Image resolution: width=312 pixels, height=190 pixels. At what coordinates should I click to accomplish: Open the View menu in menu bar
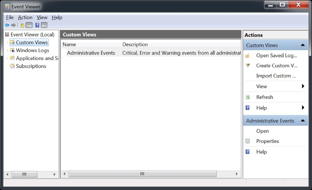42,17
